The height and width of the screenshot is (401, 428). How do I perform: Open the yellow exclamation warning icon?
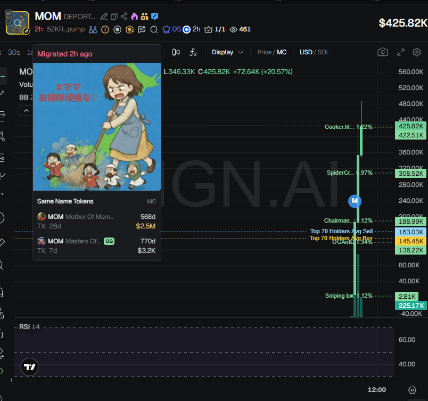tap(105, 29)
